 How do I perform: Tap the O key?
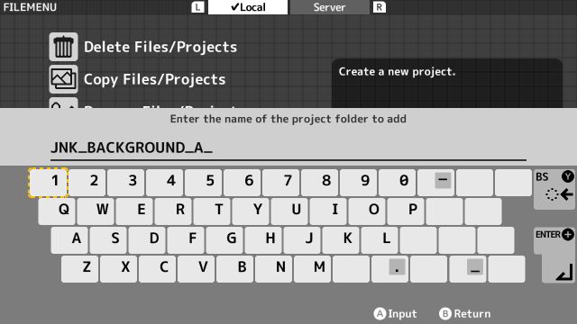click(367, 211)
